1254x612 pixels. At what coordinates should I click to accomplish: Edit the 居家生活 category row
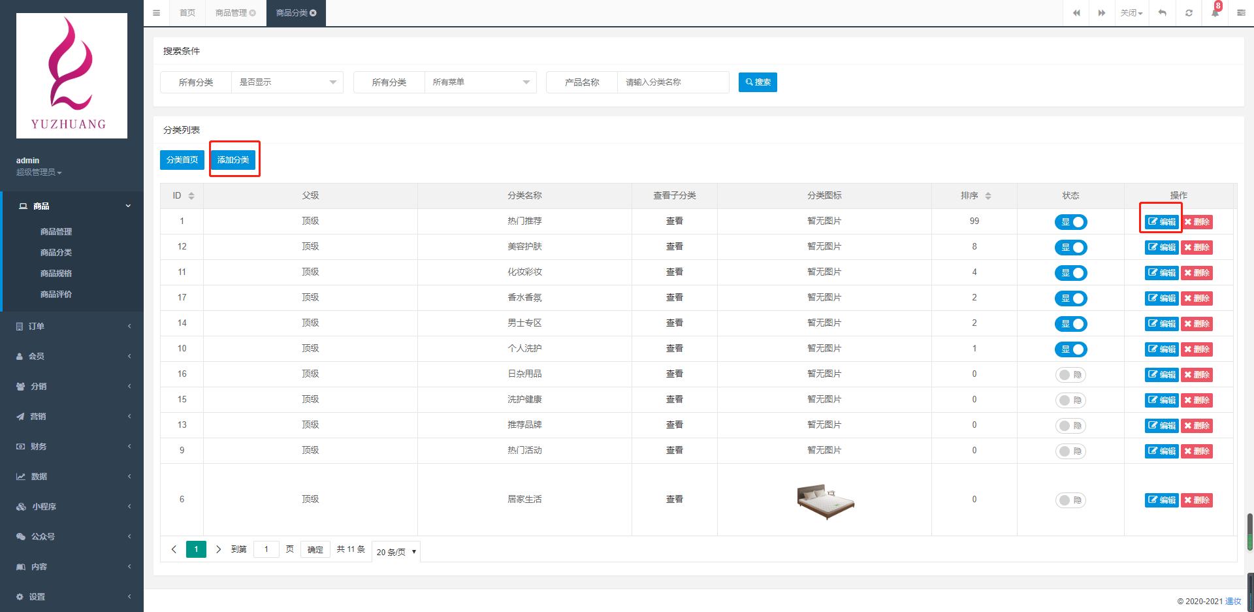(1161, 500)
